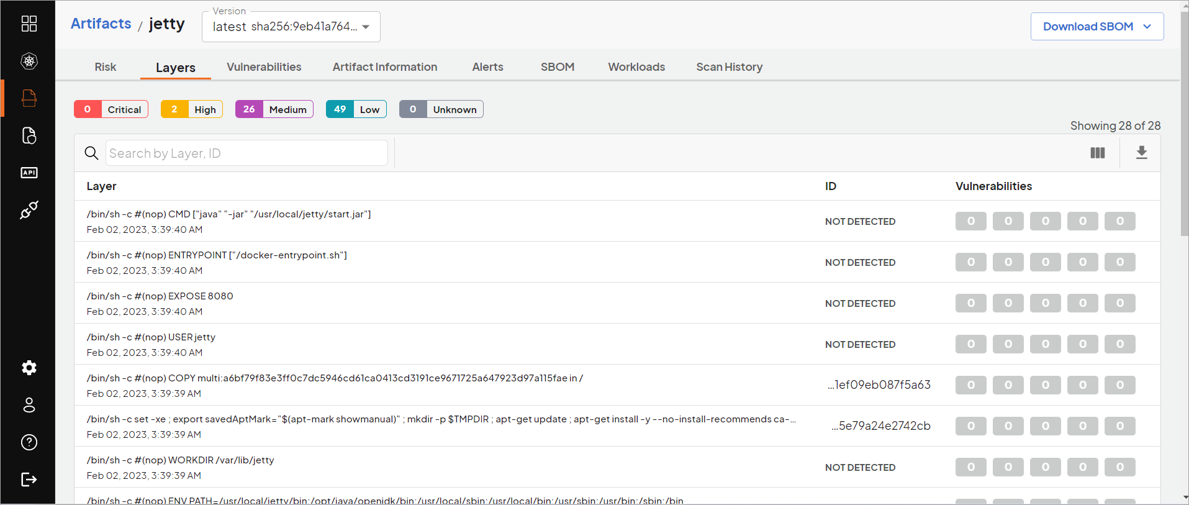Click layer ID ...1ef09eb087f5a63
The image size is (1189, 505).
[x=879, y=385]
